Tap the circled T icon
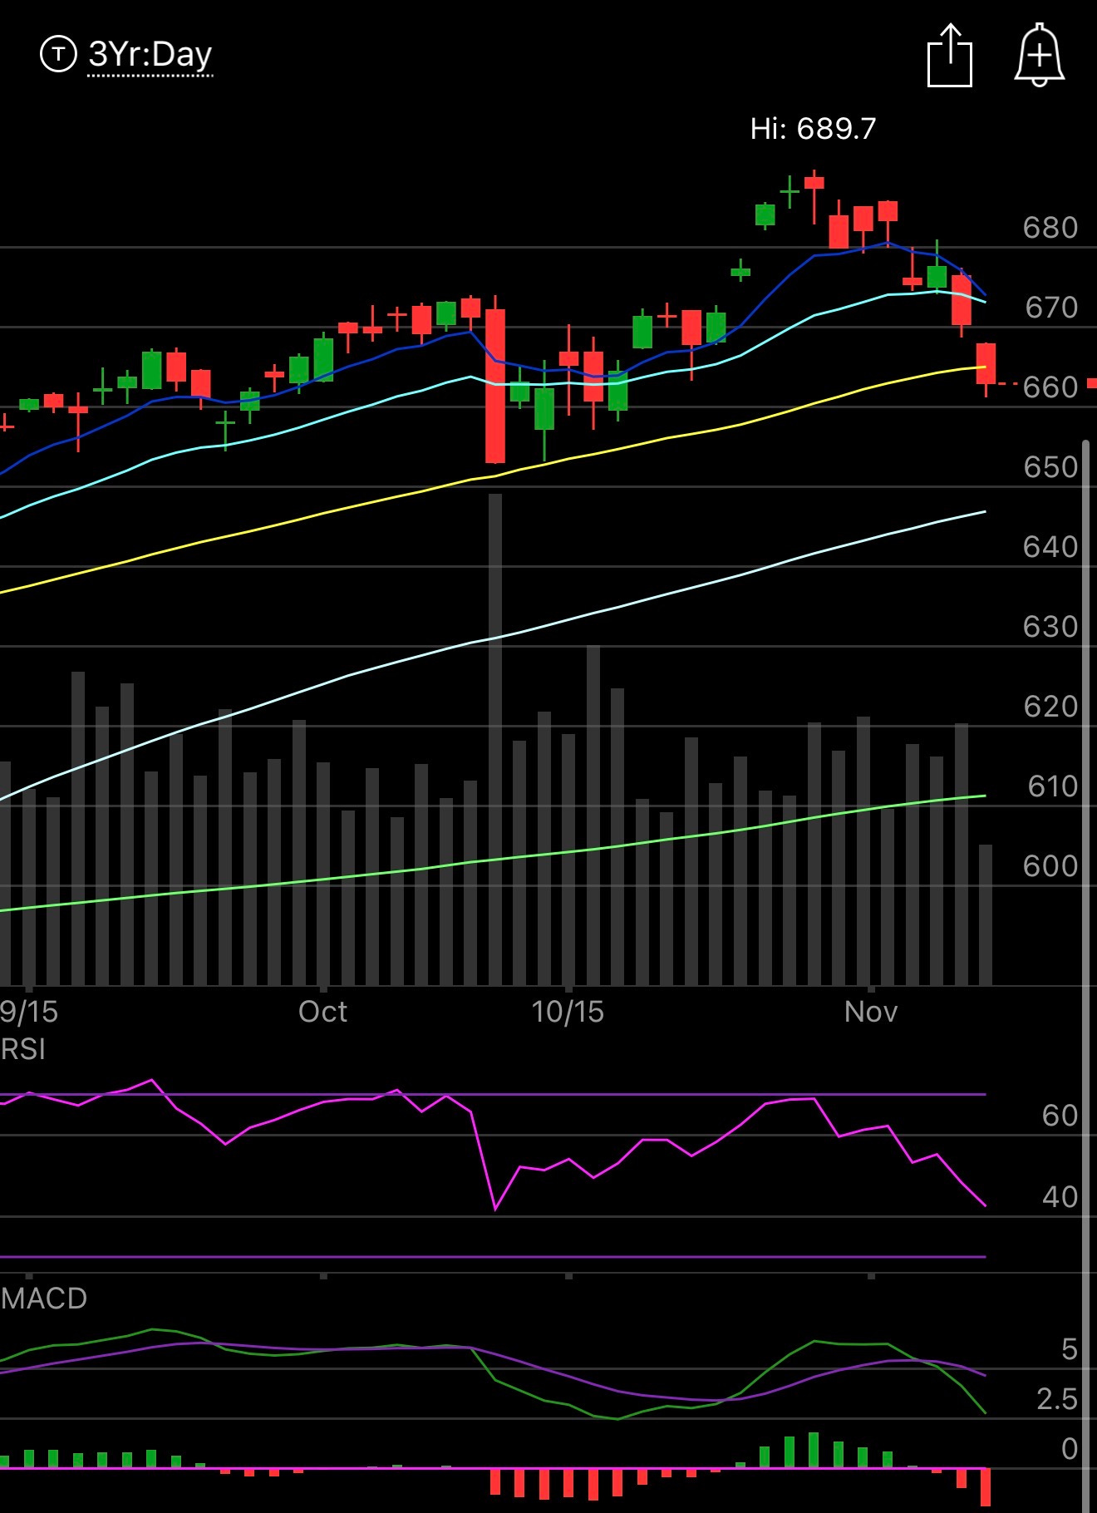Image resolution: width=1097 pixels, height=1513 pixels. [x=58, y=55]
